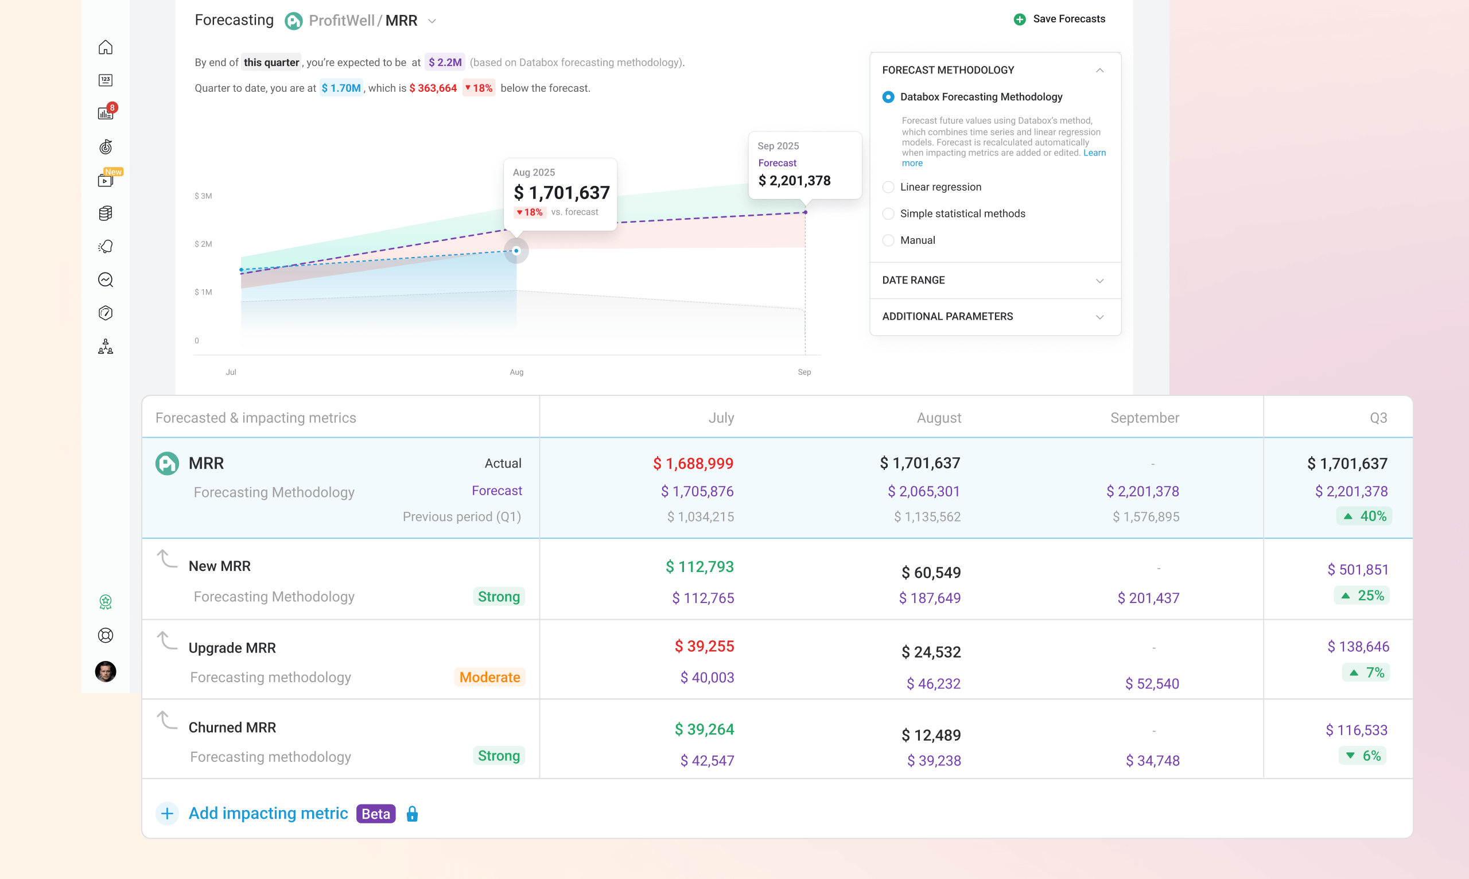Open the ProfitWell / MRR metric dropdown
1469x879 pixels.
(432, 21)
